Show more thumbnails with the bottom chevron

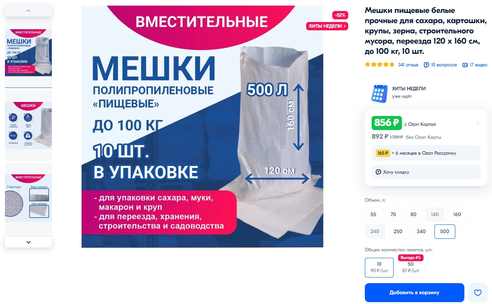coord(28,242)
